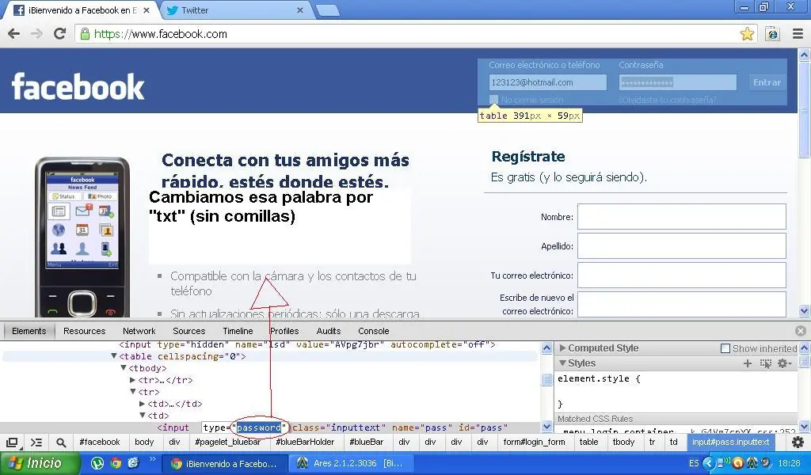
Task: Select #facebook in the breadcrumb bar
Action: [x=99, y=442]
